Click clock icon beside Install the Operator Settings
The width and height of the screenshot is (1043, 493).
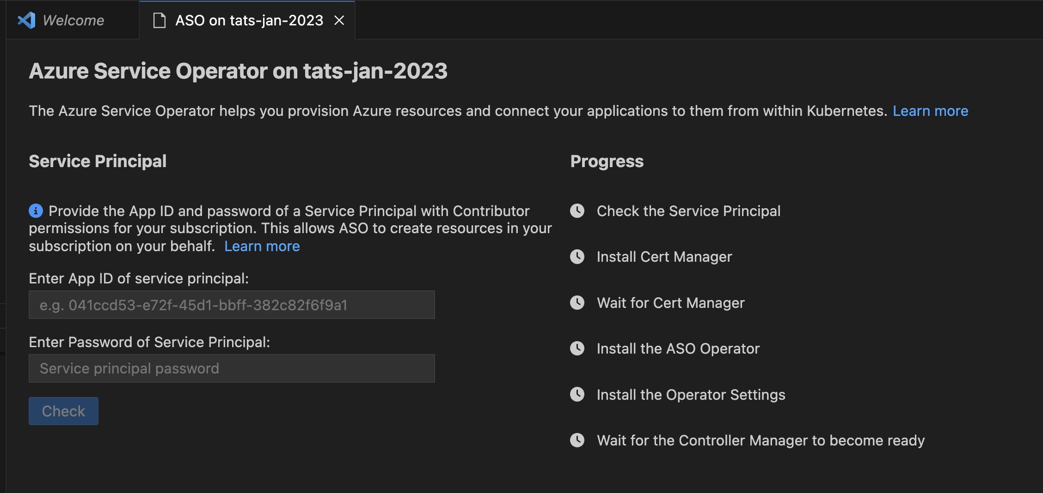577,395
